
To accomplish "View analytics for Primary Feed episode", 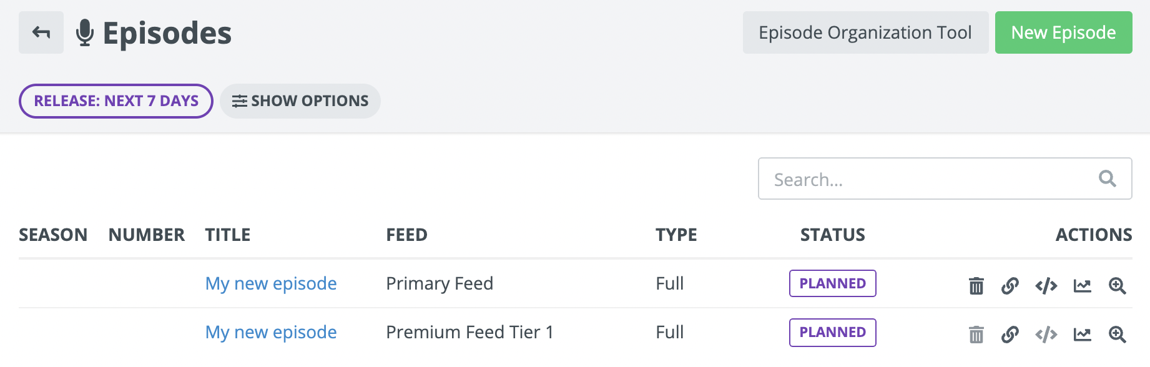I will point(1082,285).
